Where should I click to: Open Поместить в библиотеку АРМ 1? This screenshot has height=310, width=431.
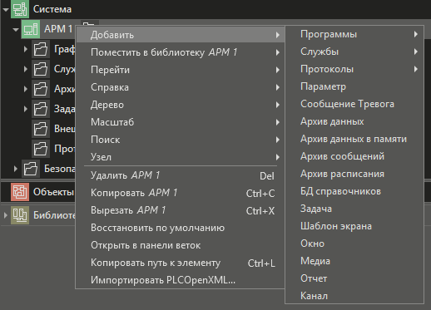tap(181, 52)
